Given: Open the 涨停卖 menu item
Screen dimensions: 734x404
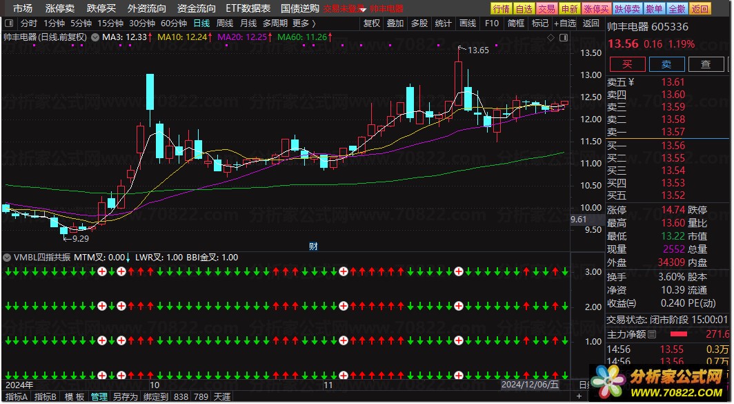Looking at the screenshot, I should click(x=60, y=8).
